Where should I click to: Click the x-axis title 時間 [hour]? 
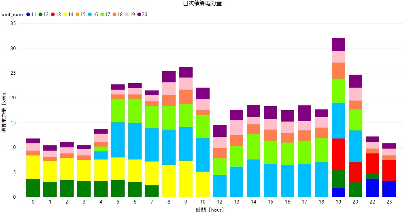210,210
